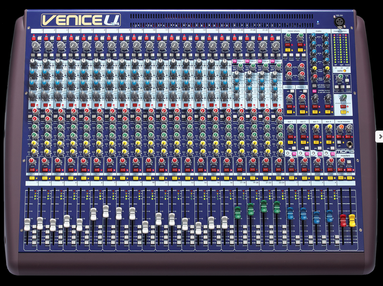
Task: Mute matrix 1 output
Action: tap(315, 107)
